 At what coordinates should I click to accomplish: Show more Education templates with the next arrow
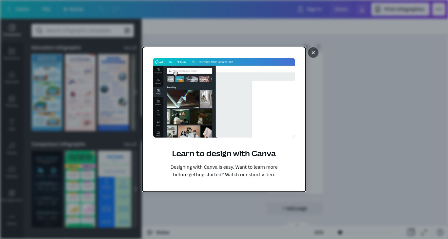tap(135, 93)
